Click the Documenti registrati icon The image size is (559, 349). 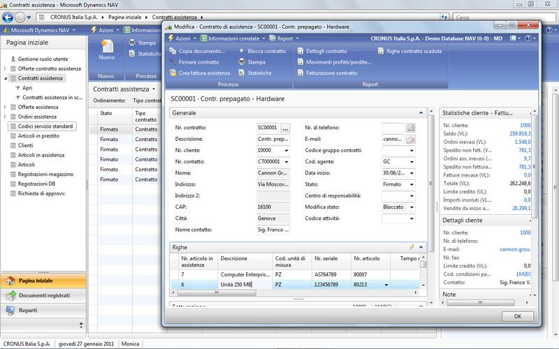click(10, 295)
